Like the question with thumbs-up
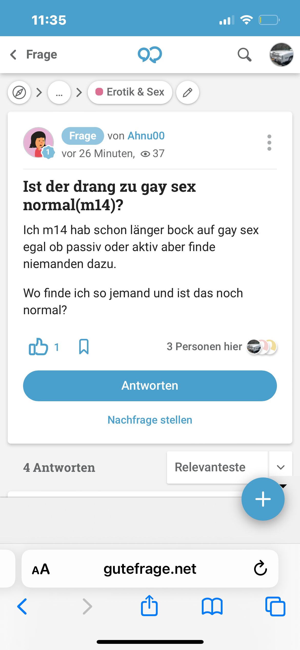 (x=38, y=347)
